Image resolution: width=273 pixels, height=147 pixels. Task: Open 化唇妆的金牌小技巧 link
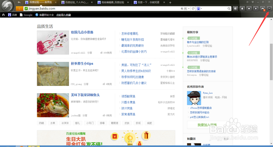click(134, 52)
